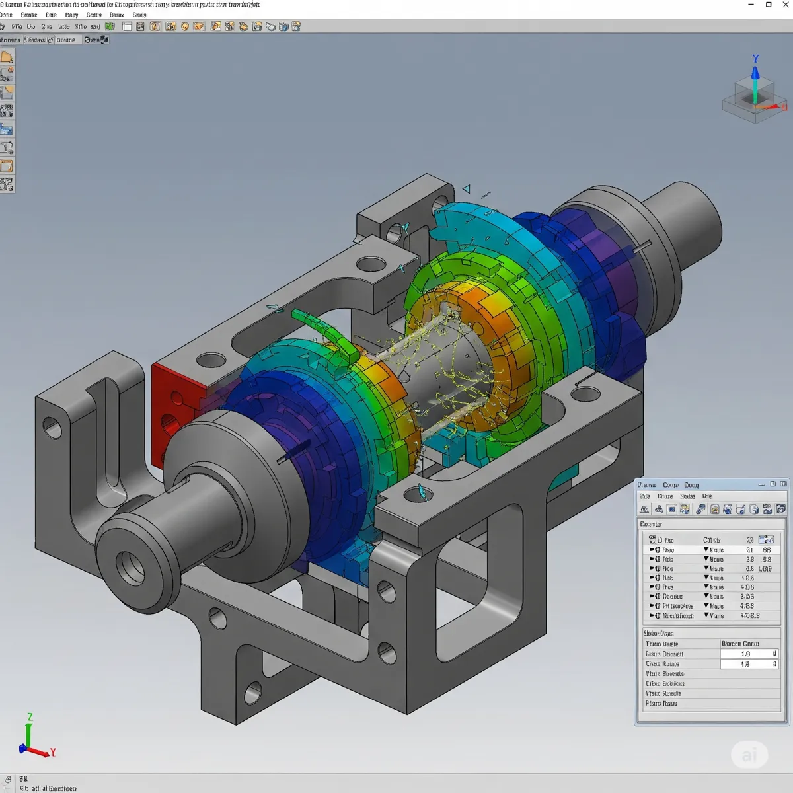Viewport: 793px width, 793px height.
Task: Open the 'Gcme' menu in menu bar
Action: pos(94,15)
